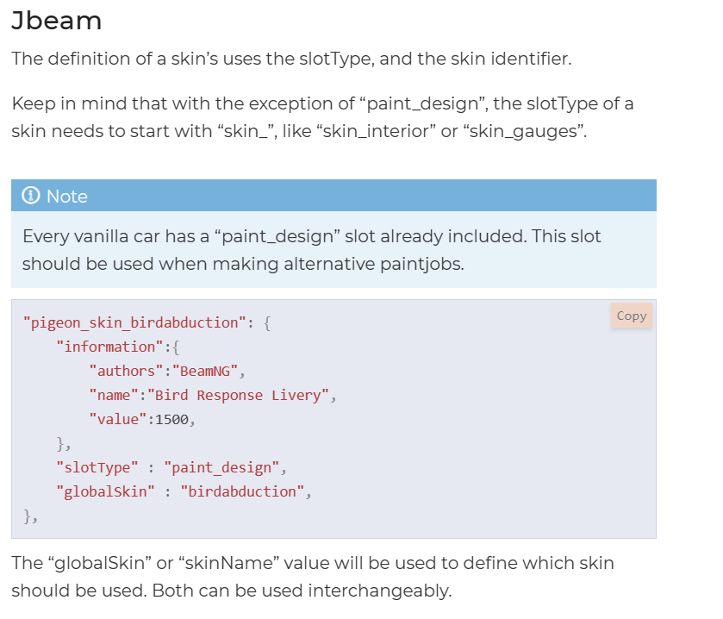Click the info icon beside Note
The width and height of the screenshot is (723, 619).
(x=32, y=196)
